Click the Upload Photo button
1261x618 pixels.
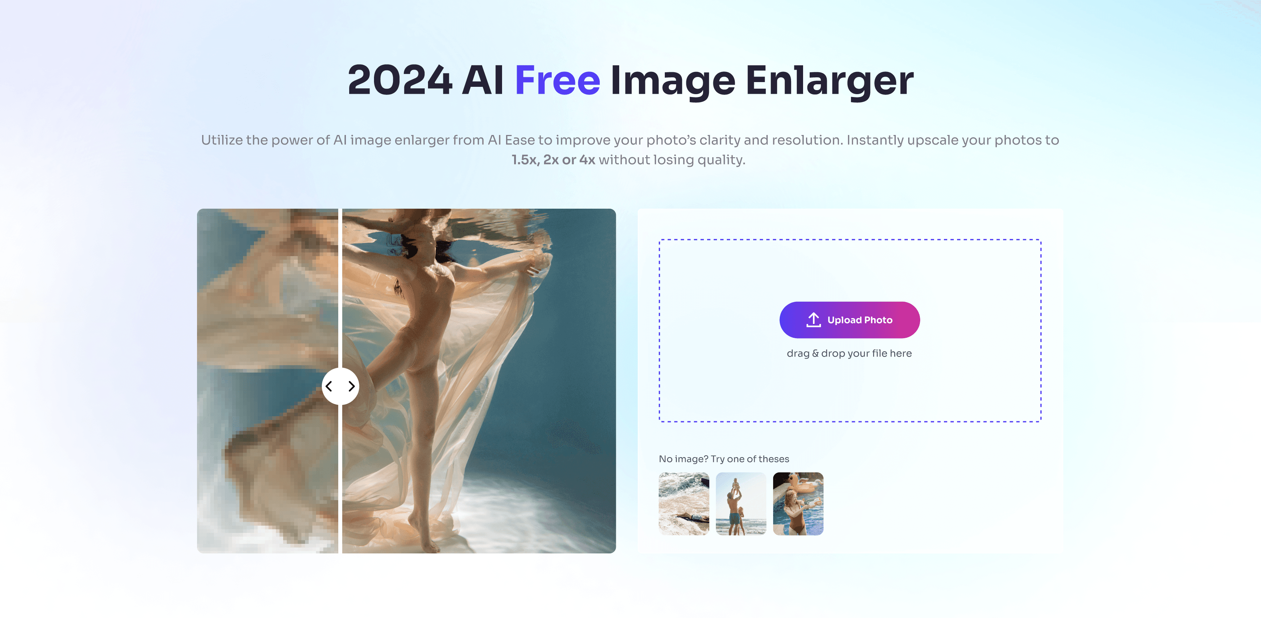pyautogui.click(x=849, y=320)
